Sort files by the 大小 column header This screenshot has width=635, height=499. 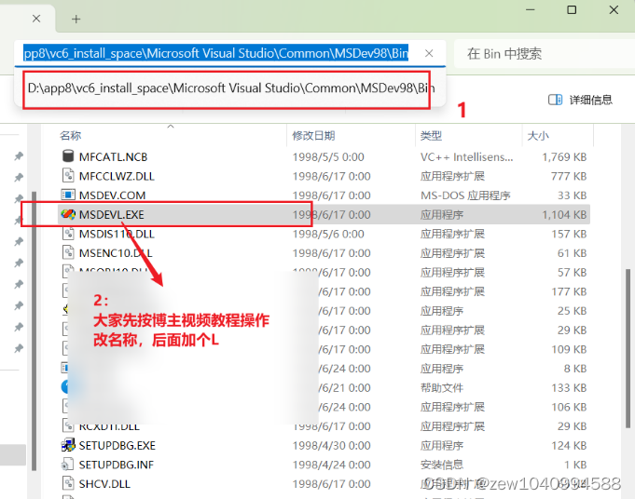pyautogui.click(x=538, y=136)
